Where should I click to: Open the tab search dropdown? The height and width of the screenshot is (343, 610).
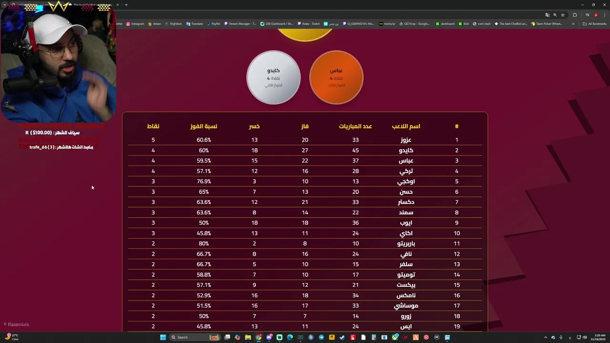click(5, 5)
